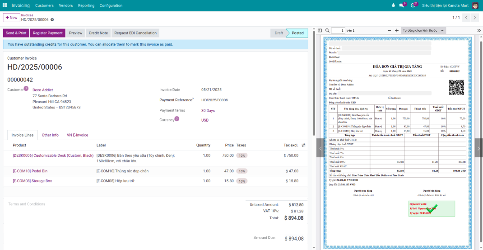Click the Credit Note button
The height and width of the screenshot is (250, 483).
click(98, 33)
